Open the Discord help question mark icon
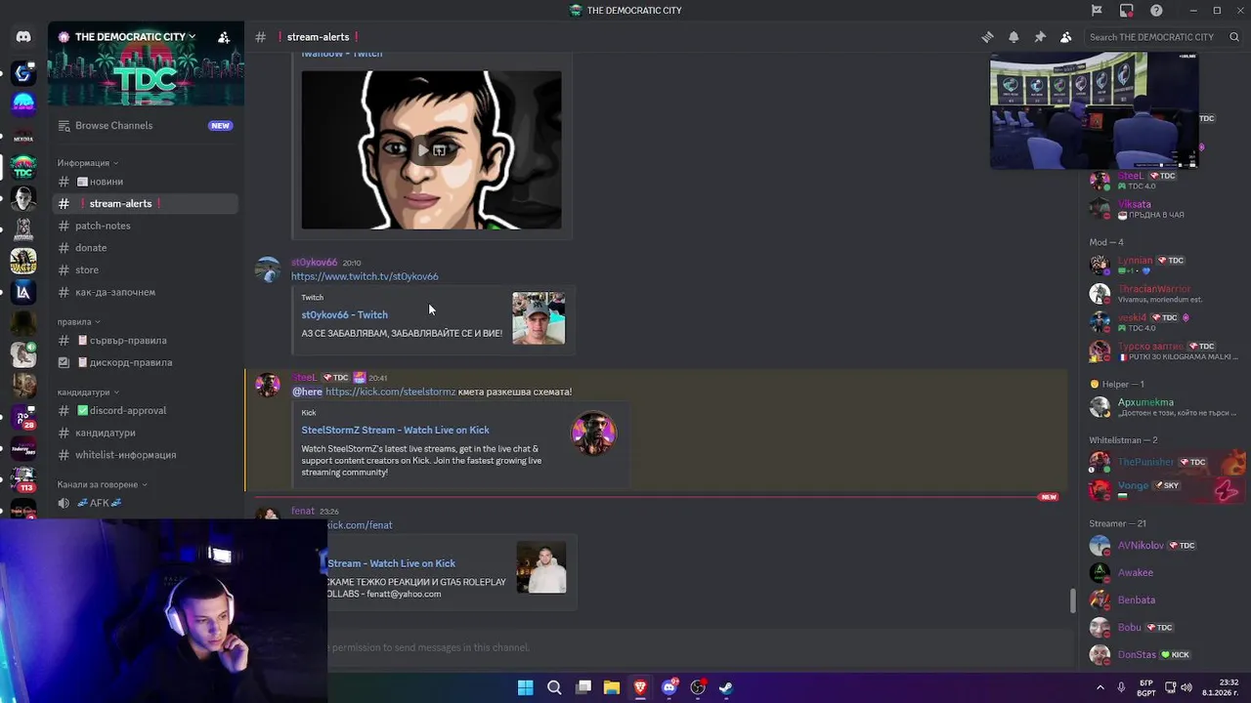Screen dimensions: 1251x703 point(1157,11)
